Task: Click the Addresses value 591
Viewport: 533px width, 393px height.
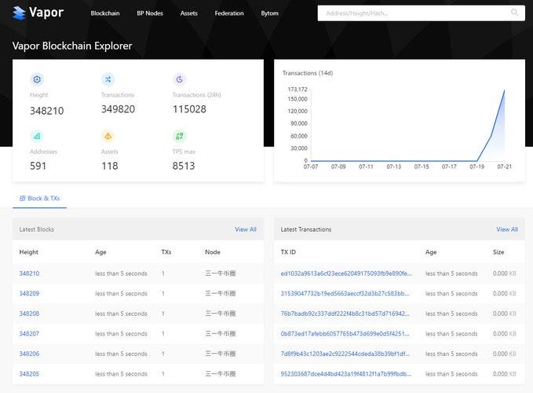Action: point(38,166)
